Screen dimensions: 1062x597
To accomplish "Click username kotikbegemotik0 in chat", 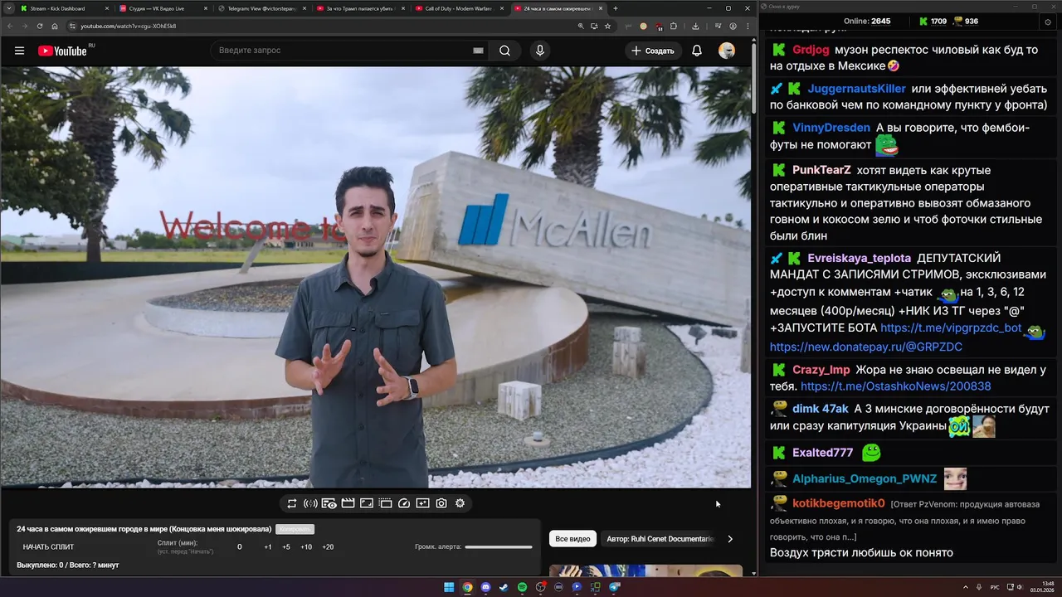I will (839, 503).
